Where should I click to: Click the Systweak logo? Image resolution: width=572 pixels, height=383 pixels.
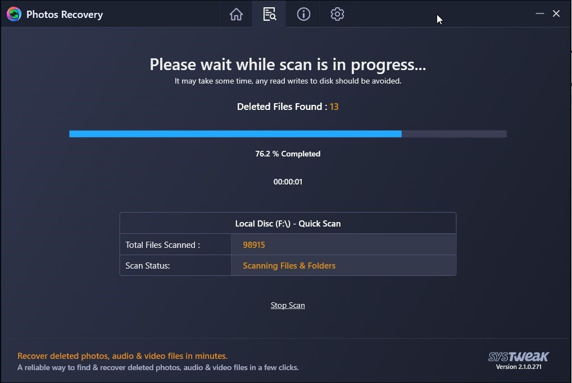coord(519,357)
